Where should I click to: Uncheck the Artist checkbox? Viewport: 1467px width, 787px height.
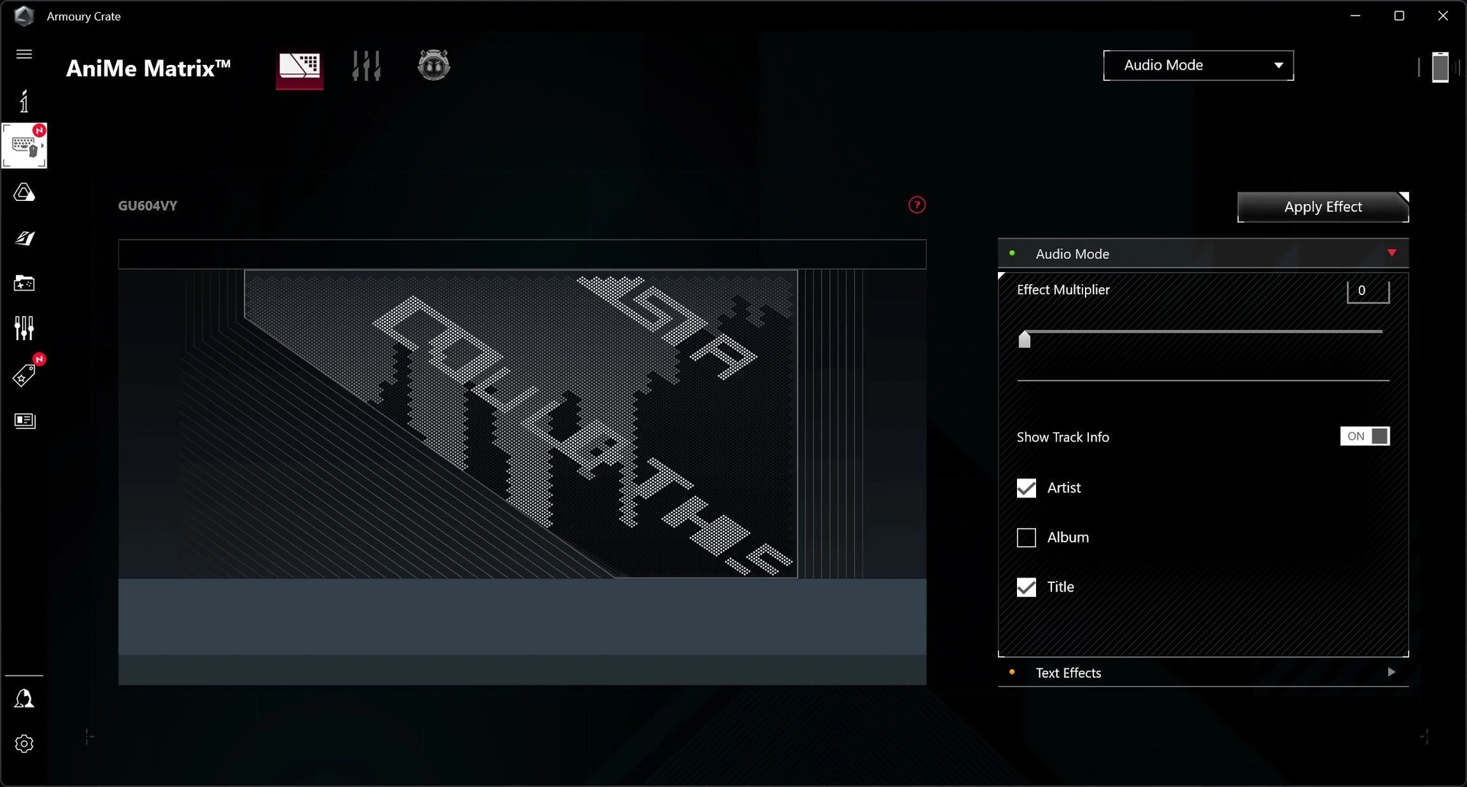coord(1026,488)
